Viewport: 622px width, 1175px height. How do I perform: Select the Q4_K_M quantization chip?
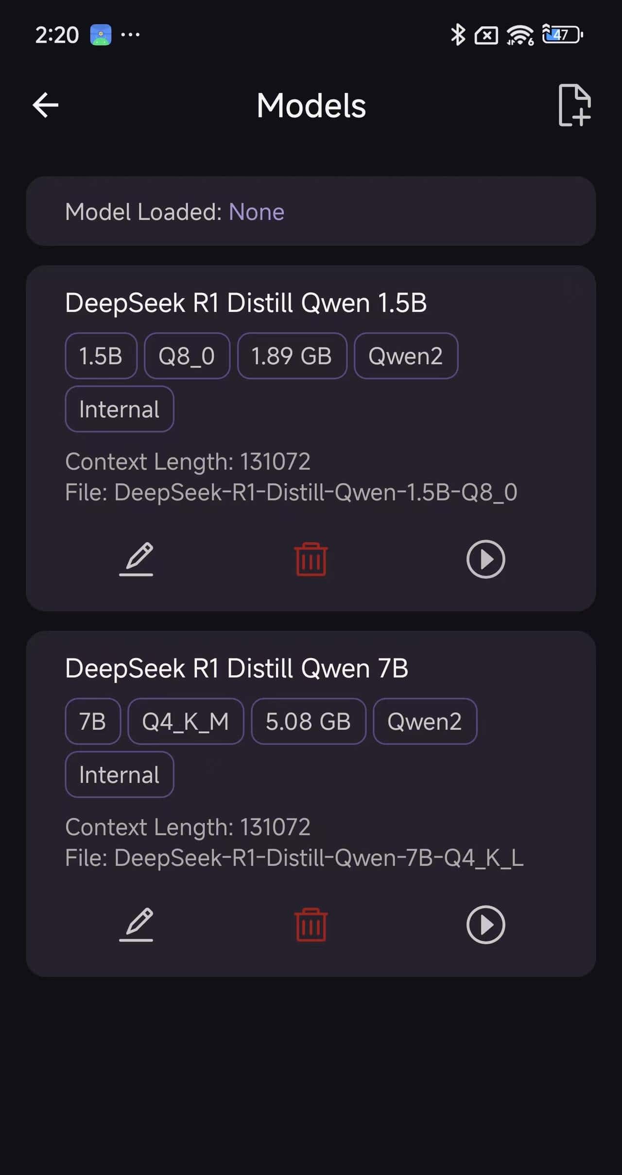coord(185,721)
